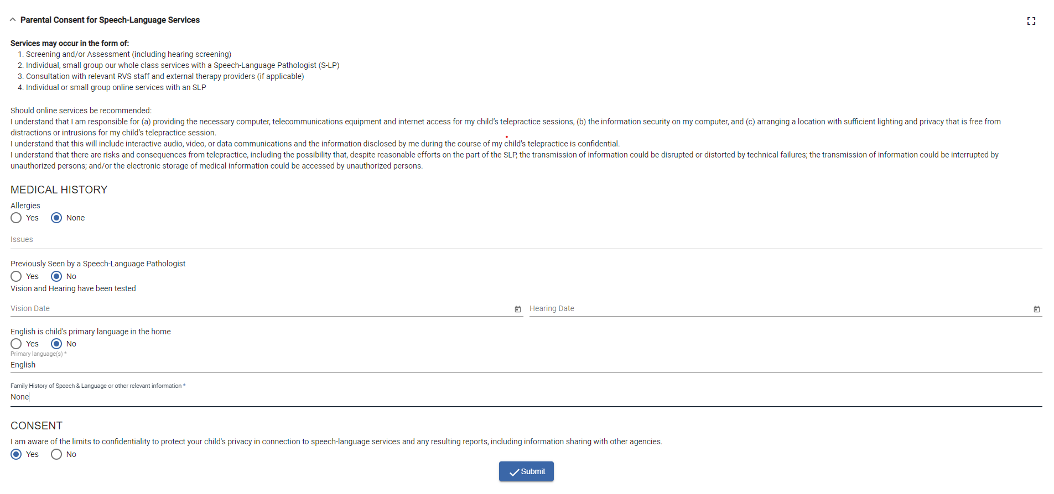1054x494 pixels.
Task: Collapse the Parental Consent section chevron
Action: [13, 20]
